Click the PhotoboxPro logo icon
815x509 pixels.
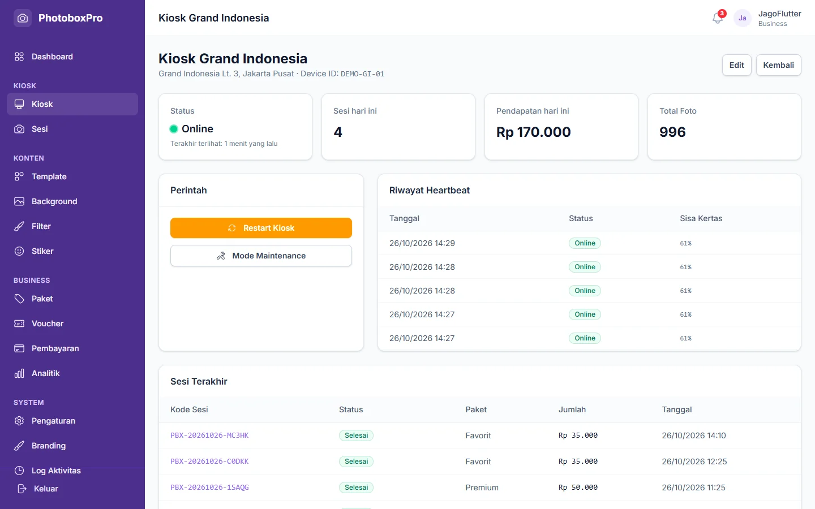click(x=23, y=18)
